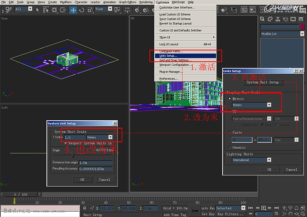The height and width of the screenshot is (217, 307).
Task: Select the Move tool in the main toolbar
Action: coord(73,10)
